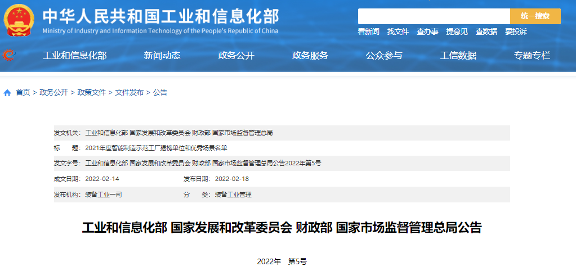Click the English ministry name subtitle

click(160, 31)
